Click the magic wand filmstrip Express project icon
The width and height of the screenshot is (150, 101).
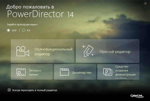[x=20, y=72]
